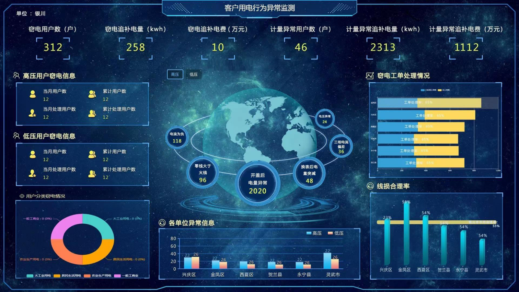Click 累计处理用户数 icon in 高压用户窃电信息 panel
The width and height of the screenshot is (519, 292).
point(92,113)
